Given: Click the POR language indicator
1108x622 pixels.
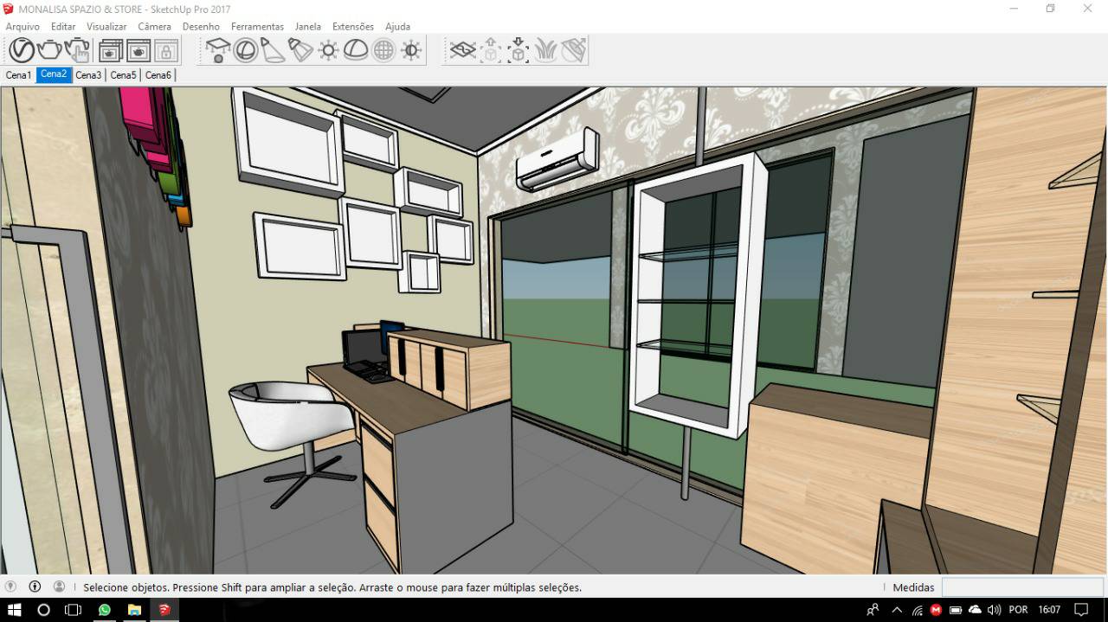Looking at the screenshot, I should pyautogui.click(x=1018, y=610).
